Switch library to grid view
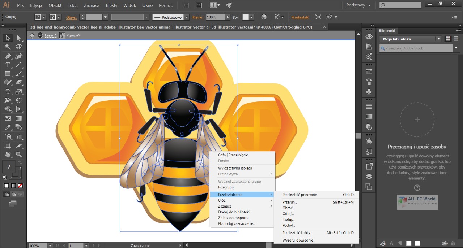 (448, 39)
